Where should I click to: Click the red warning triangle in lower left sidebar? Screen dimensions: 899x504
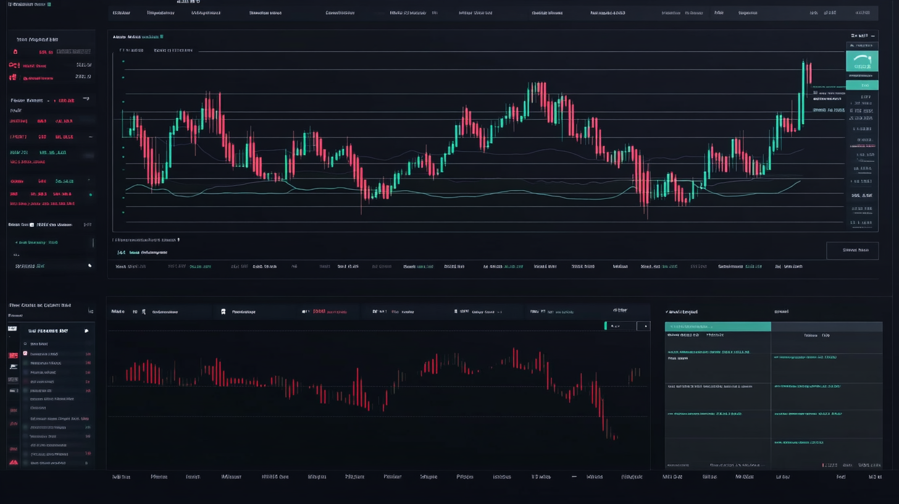[x=13, y=462]
